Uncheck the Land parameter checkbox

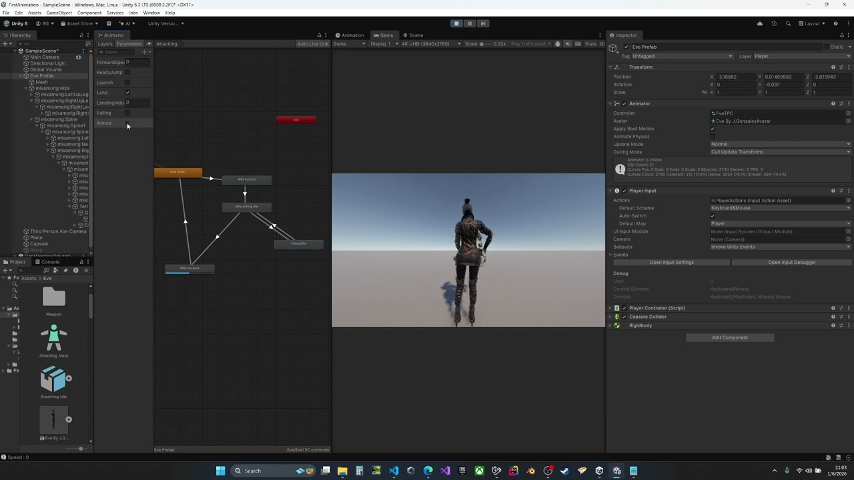pos(127,93)
